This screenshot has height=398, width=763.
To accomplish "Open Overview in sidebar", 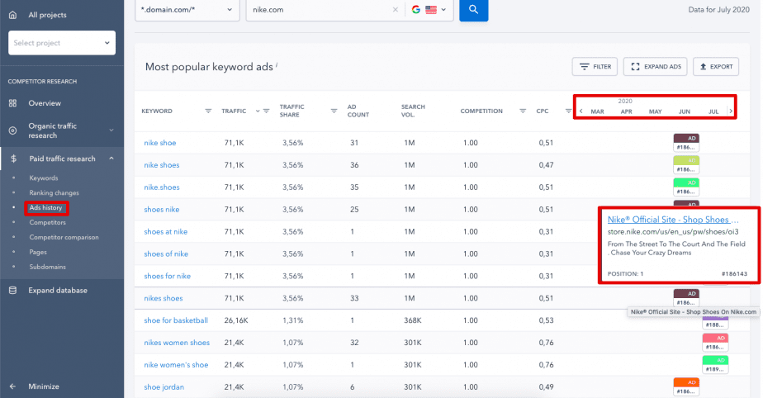I will point(45,103).
